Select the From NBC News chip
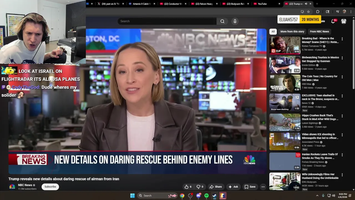The width and height of the screenshot is (355, 200). (319, 31)
